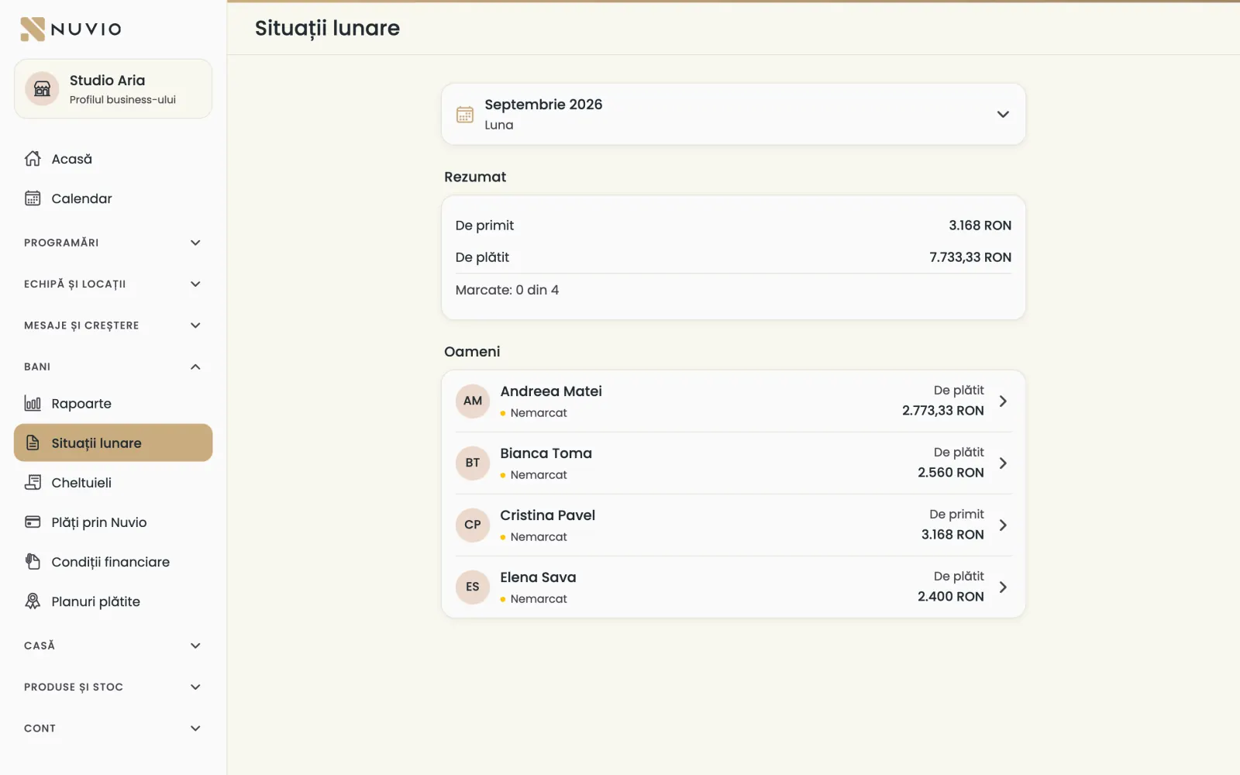Click the AM avatar for Andreea Matei
Image resolution: width=1240 pixels, height=775 pixels.
(x=473, y=401)
